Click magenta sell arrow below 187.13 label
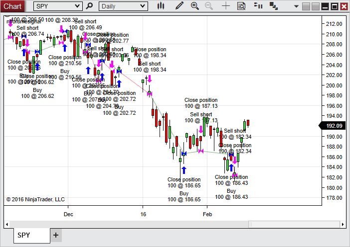Image resolution: width=350 pixels, height=247 pixels. tap(201, 130)
